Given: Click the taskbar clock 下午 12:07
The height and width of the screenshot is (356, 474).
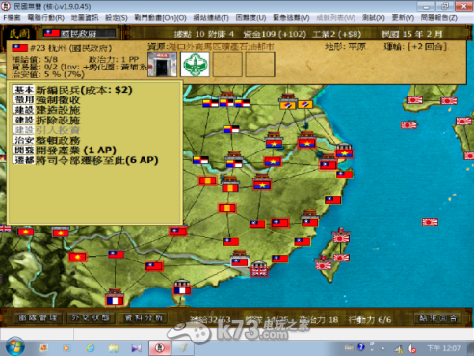Looking at the screenshot, I should click(444, 348).
